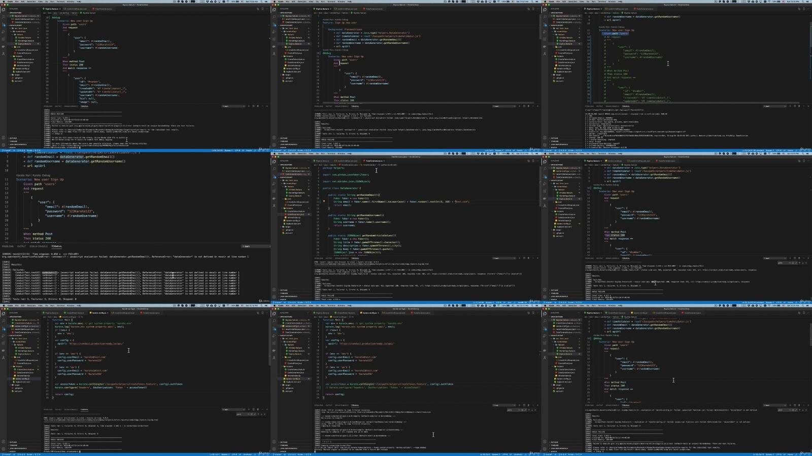
Task: Open Manage gear in DataGenerator.java window
Action: pos(274,297)
